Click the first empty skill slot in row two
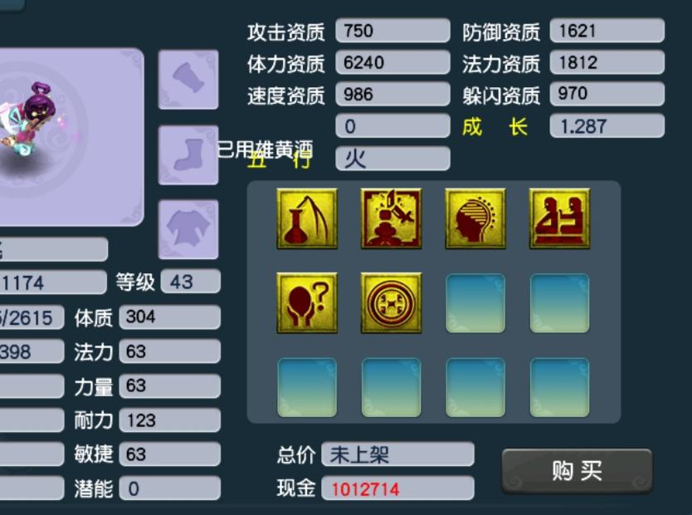This screenshot has height=515, width=692. coord(475,303)
